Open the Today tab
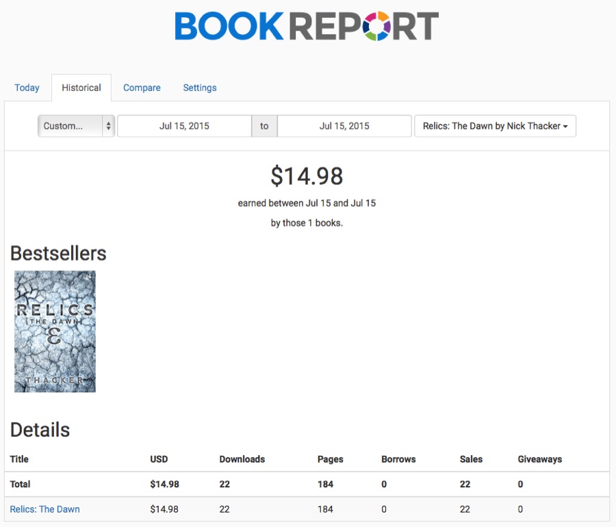Image resolution: width=616 pixels, height=527 pixels. (27, 88)
